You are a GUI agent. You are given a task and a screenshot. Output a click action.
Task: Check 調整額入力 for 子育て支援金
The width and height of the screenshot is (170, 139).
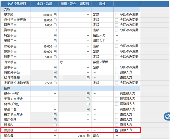click(117, 99)
